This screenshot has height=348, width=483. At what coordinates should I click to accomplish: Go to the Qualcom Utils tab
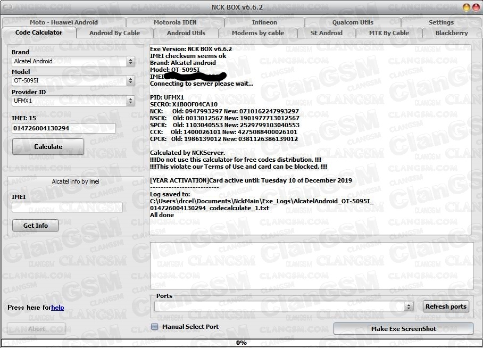(x=353, y=22)
